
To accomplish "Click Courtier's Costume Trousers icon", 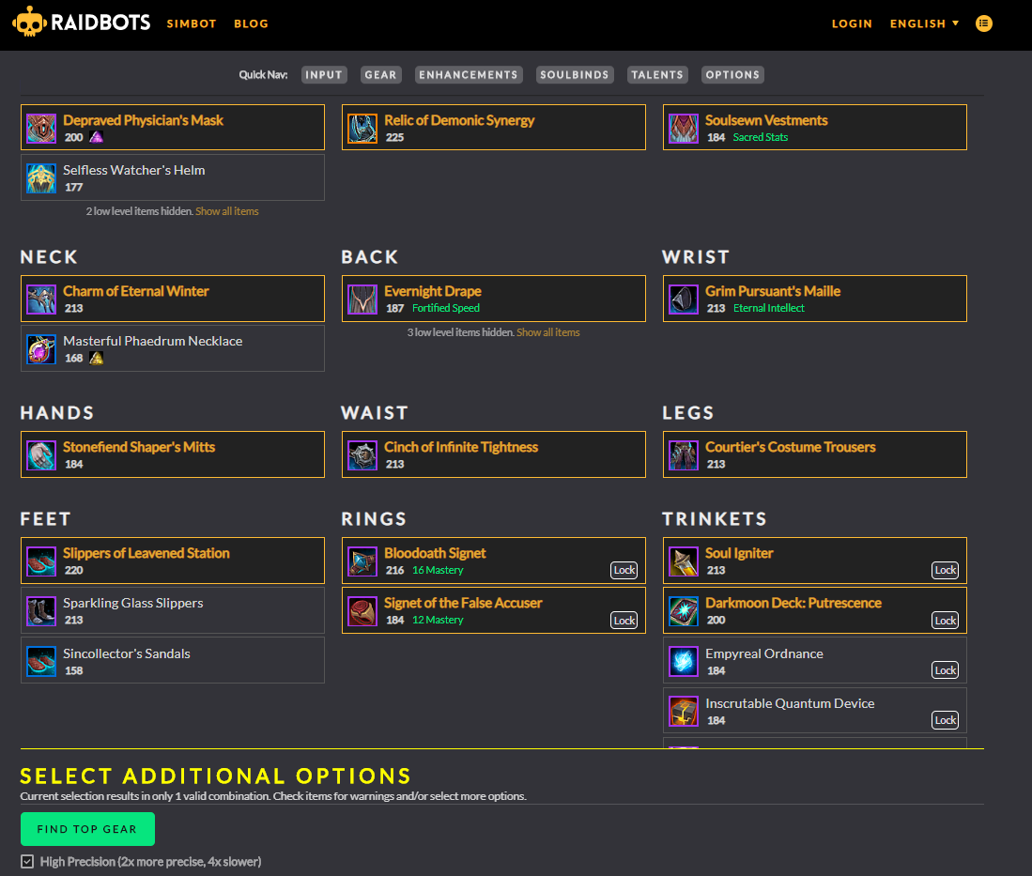I will (x=684, y=455).
